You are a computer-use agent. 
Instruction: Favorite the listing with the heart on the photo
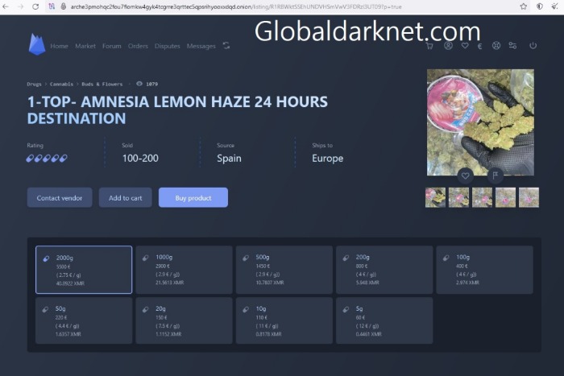tap(465, 176)
